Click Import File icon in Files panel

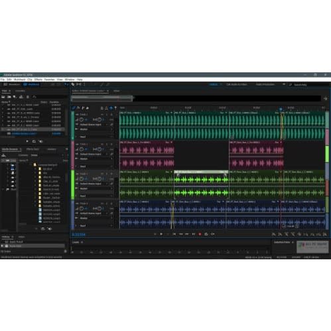pos(9,97)
